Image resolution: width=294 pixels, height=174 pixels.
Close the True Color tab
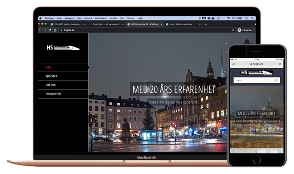[123, 24]
